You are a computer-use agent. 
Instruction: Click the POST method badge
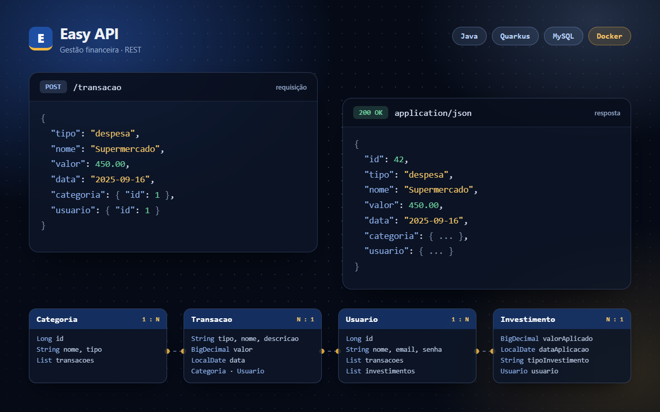53,87
